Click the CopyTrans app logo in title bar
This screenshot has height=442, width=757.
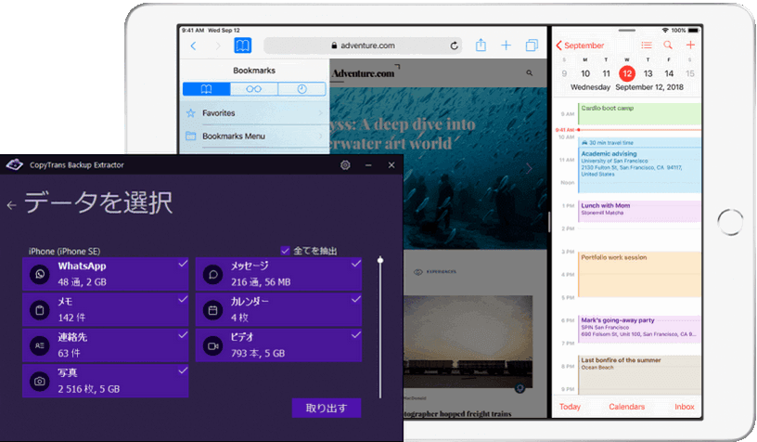15,164
